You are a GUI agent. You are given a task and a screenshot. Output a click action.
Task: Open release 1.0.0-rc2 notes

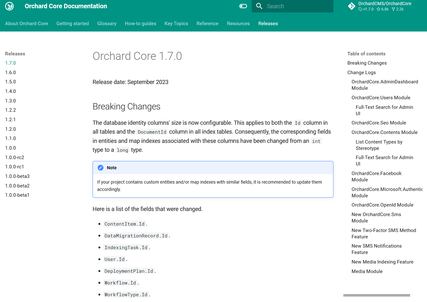[x=15, y=158]
